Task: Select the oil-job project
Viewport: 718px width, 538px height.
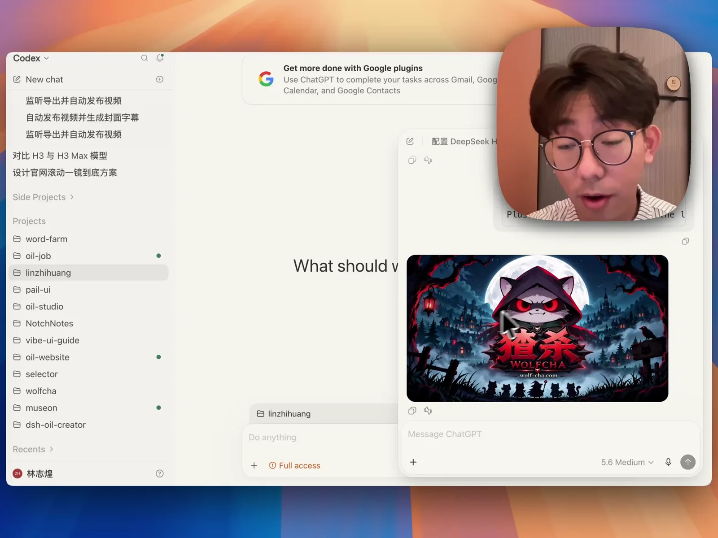Action: coord(88,256)
